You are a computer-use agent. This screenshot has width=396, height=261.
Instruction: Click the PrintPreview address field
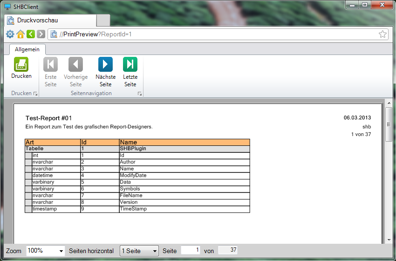click(217, 34)
